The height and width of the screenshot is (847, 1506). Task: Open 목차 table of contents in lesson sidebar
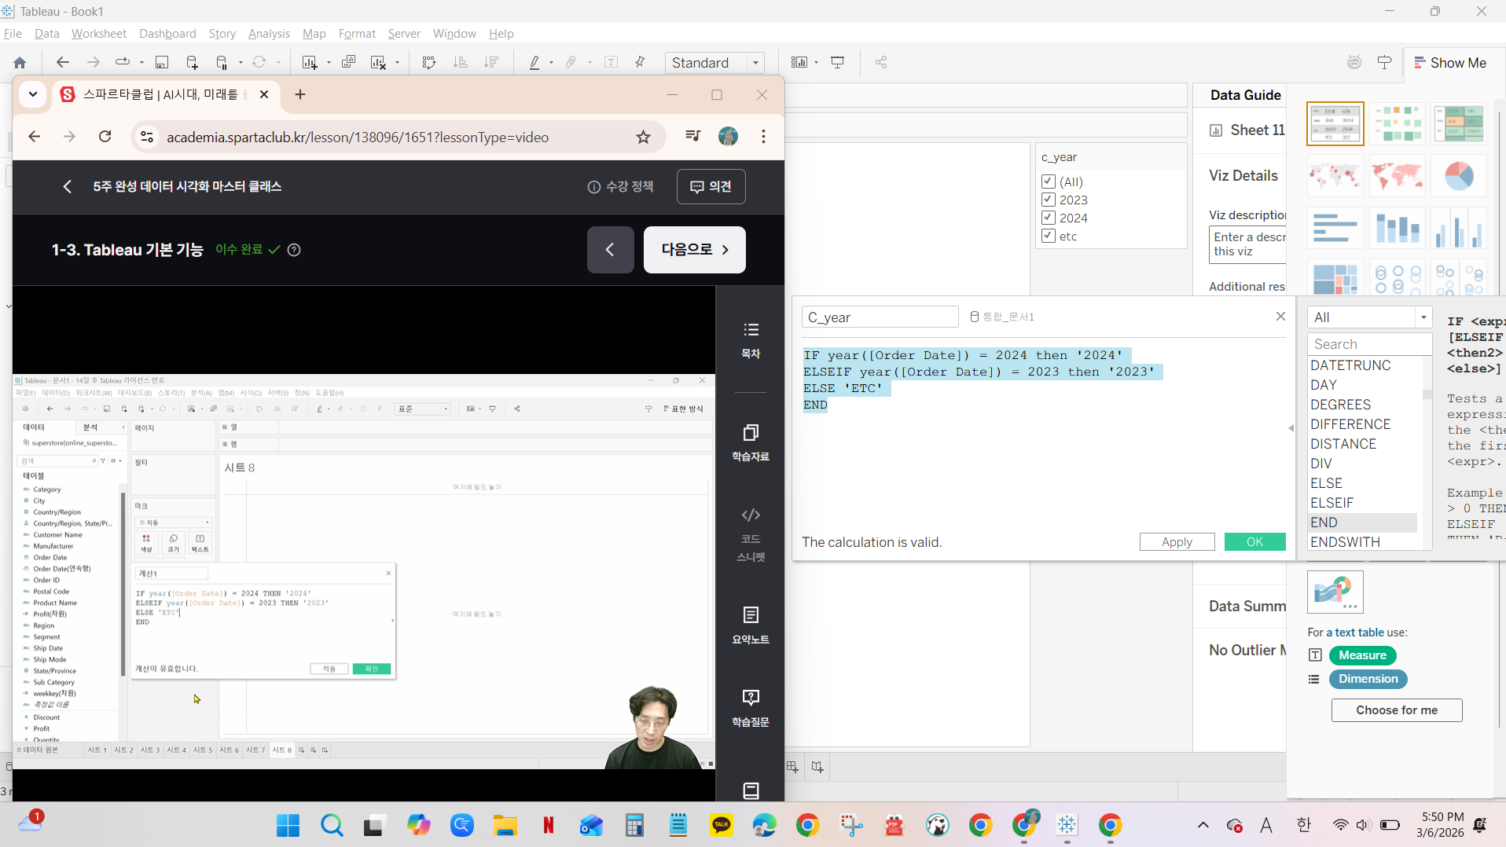751,339
